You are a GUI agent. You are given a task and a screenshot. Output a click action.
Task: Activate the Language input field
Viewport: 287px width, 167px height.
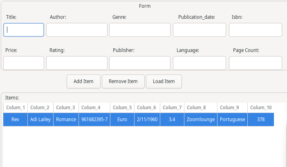(200, 63)
